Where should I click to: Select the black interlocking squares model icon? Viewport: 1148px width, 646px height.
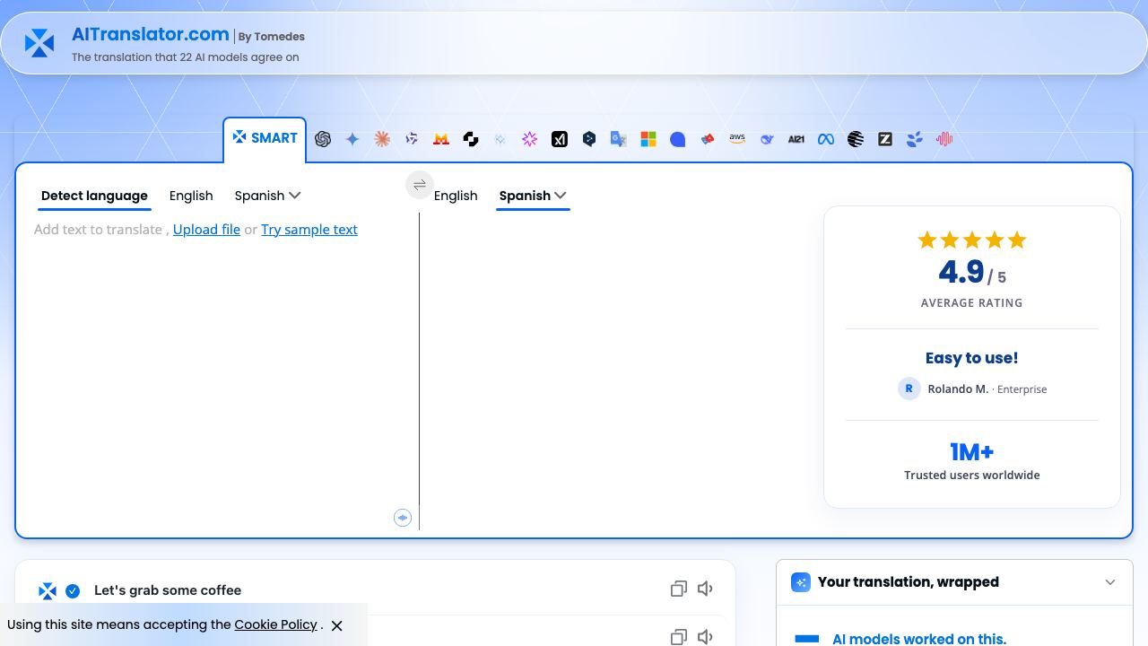(471, 139)
